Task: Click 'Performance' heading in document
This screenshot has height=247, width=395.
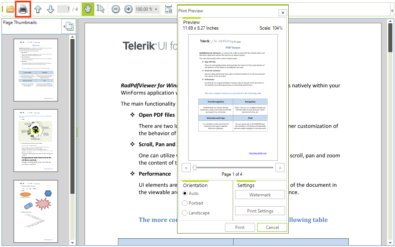Action: pos(155,174)
